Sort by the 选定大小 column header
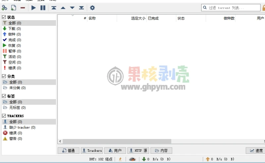265x163 pixels. [132, 18]
